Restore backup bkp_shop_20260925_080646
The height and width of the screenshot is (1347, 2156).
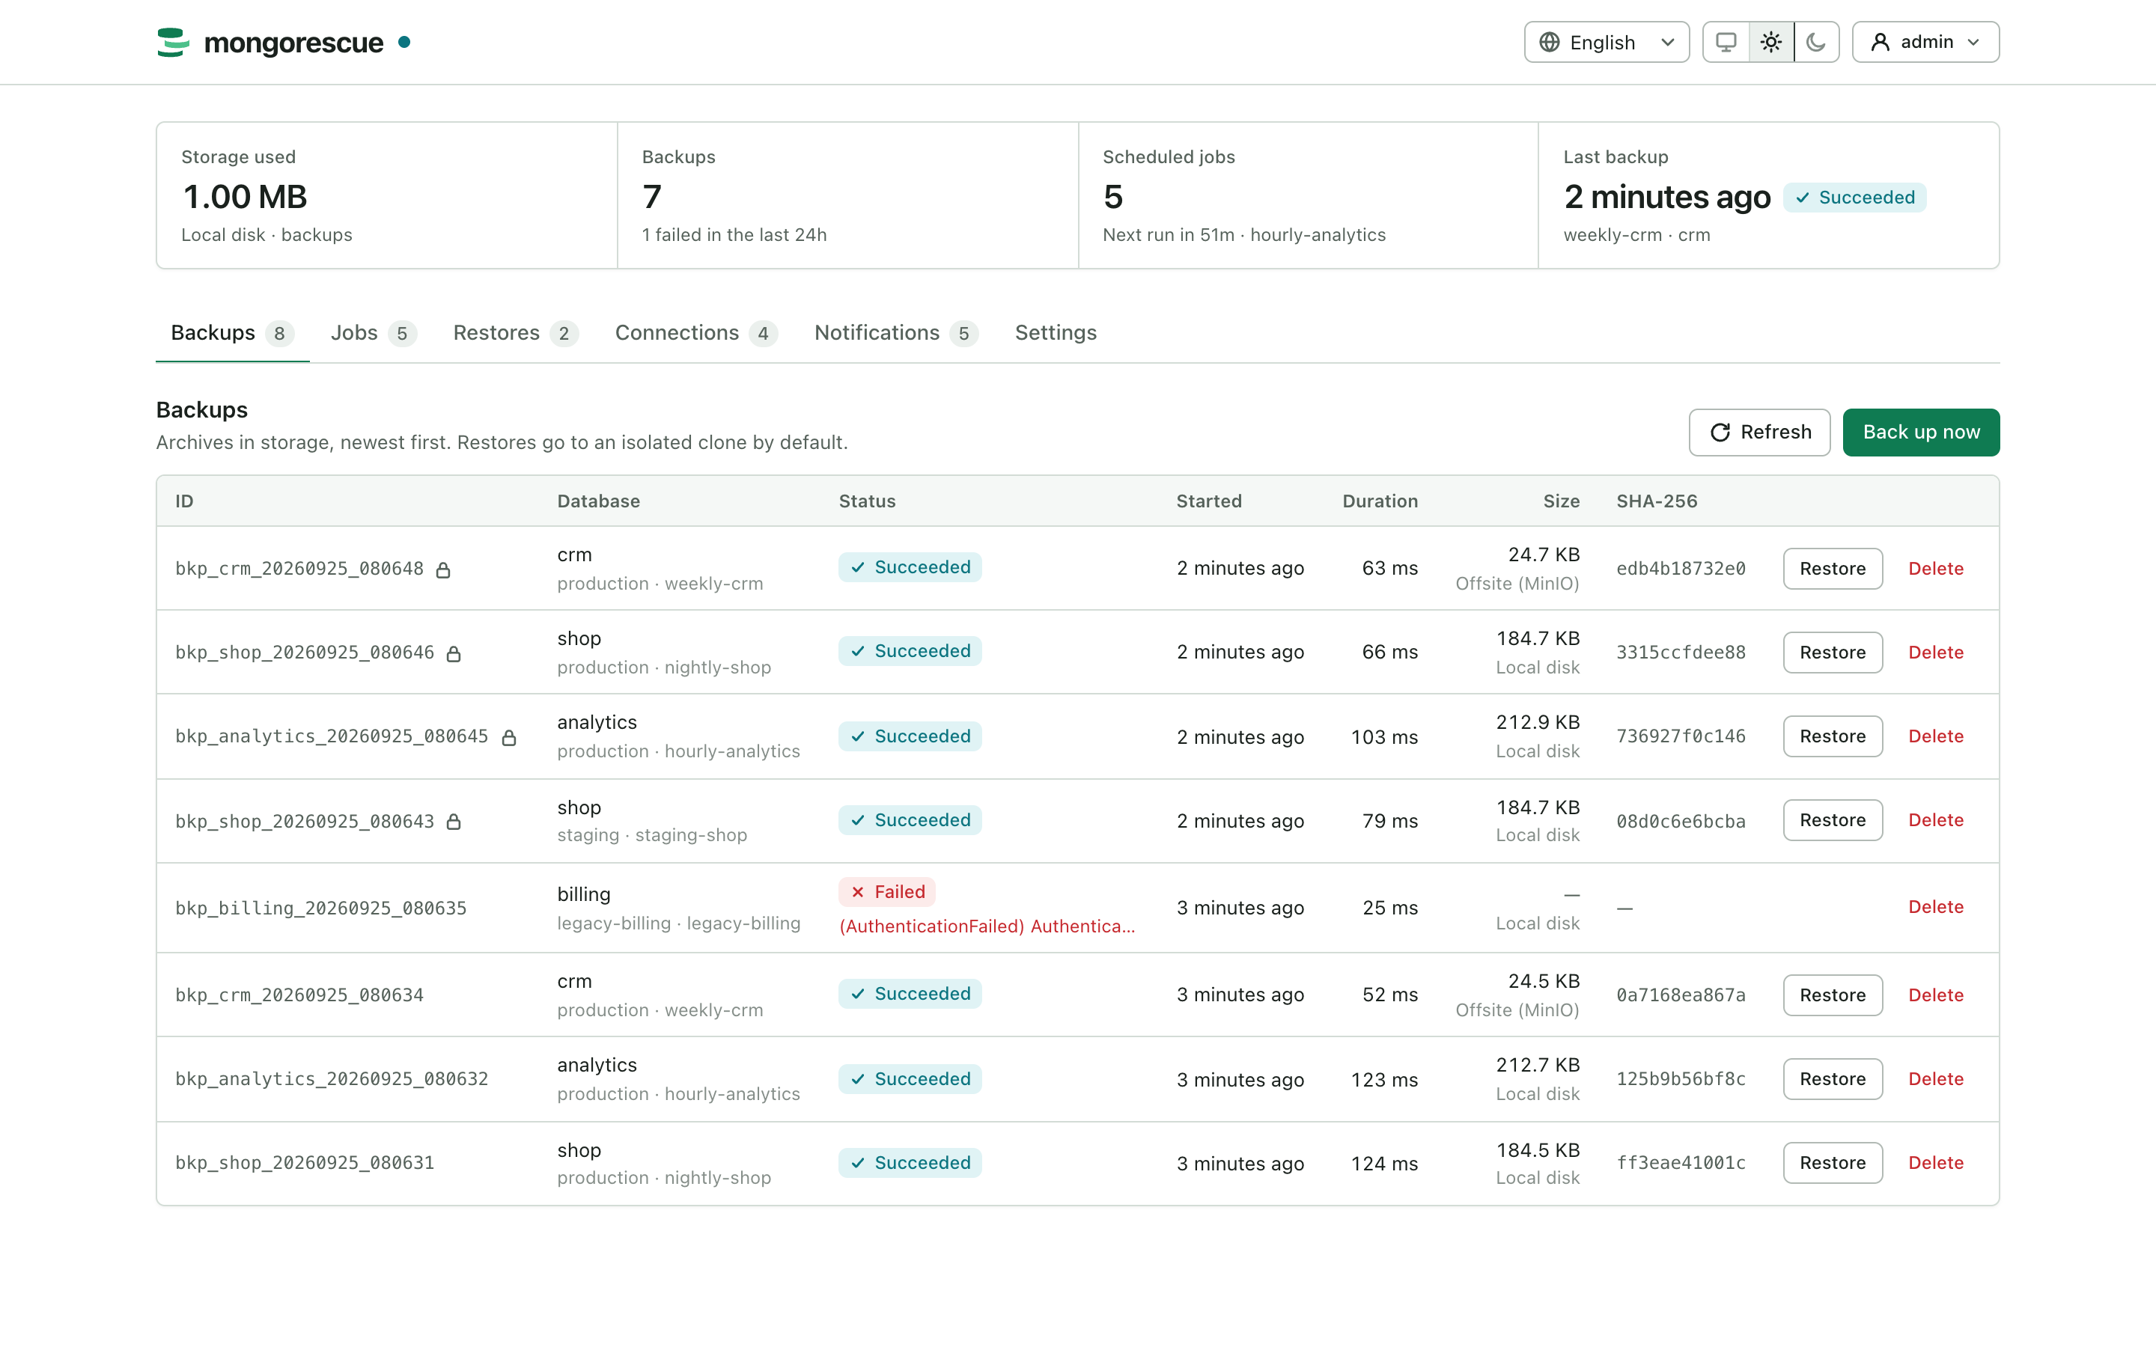pyautogui.click(x=1833, y=652)
